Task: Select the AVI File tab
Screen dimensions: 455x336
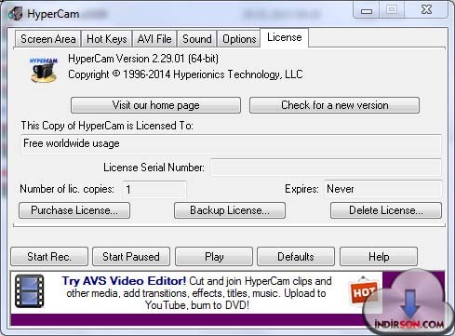Action: (x=154, y=39)
